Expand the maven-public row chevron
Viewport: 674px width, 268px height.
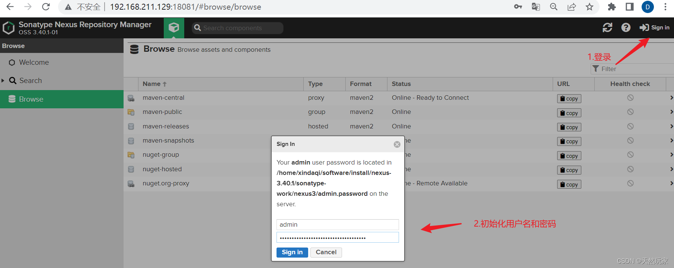pyautogui.click(x=671, y=112)
